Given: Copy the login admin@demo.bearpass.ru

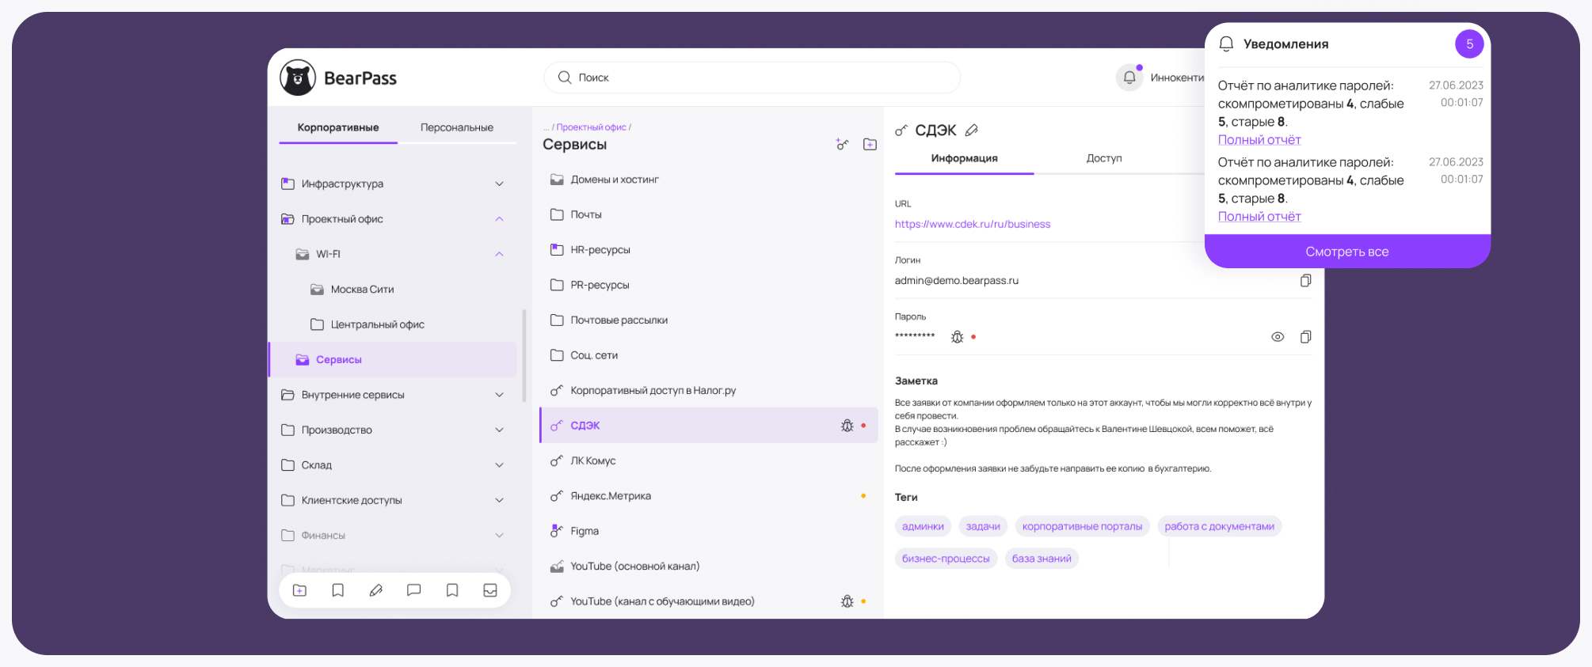Looking at the screenshot, I should click(x=1305, y=281).
